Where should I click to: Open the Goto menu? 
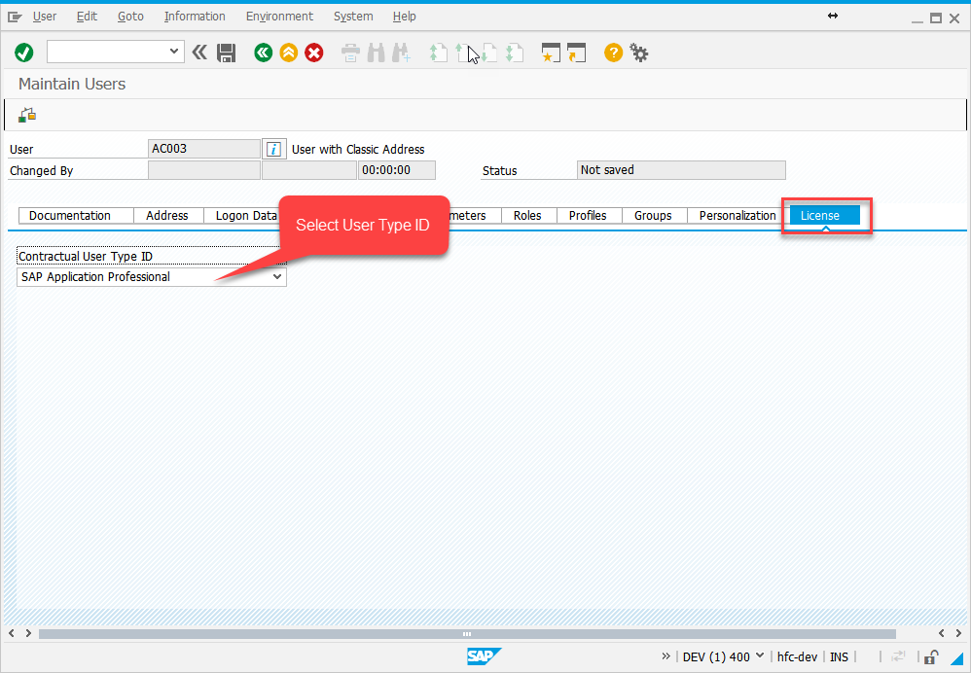130,17
